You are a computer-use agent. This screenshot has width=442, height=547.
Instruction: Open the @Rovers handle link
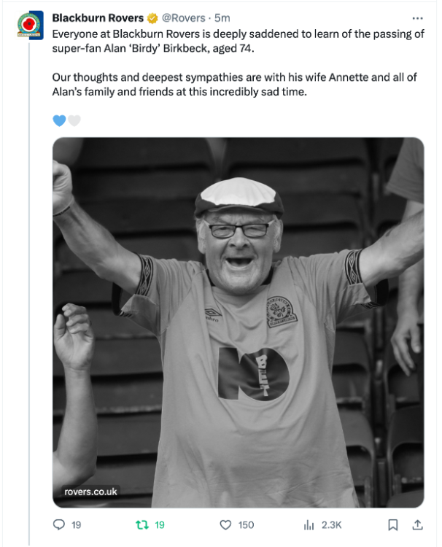[x=183, y=18]
